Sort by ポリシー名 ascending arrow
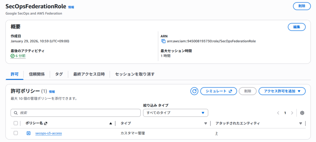 [x=110, y=123]
